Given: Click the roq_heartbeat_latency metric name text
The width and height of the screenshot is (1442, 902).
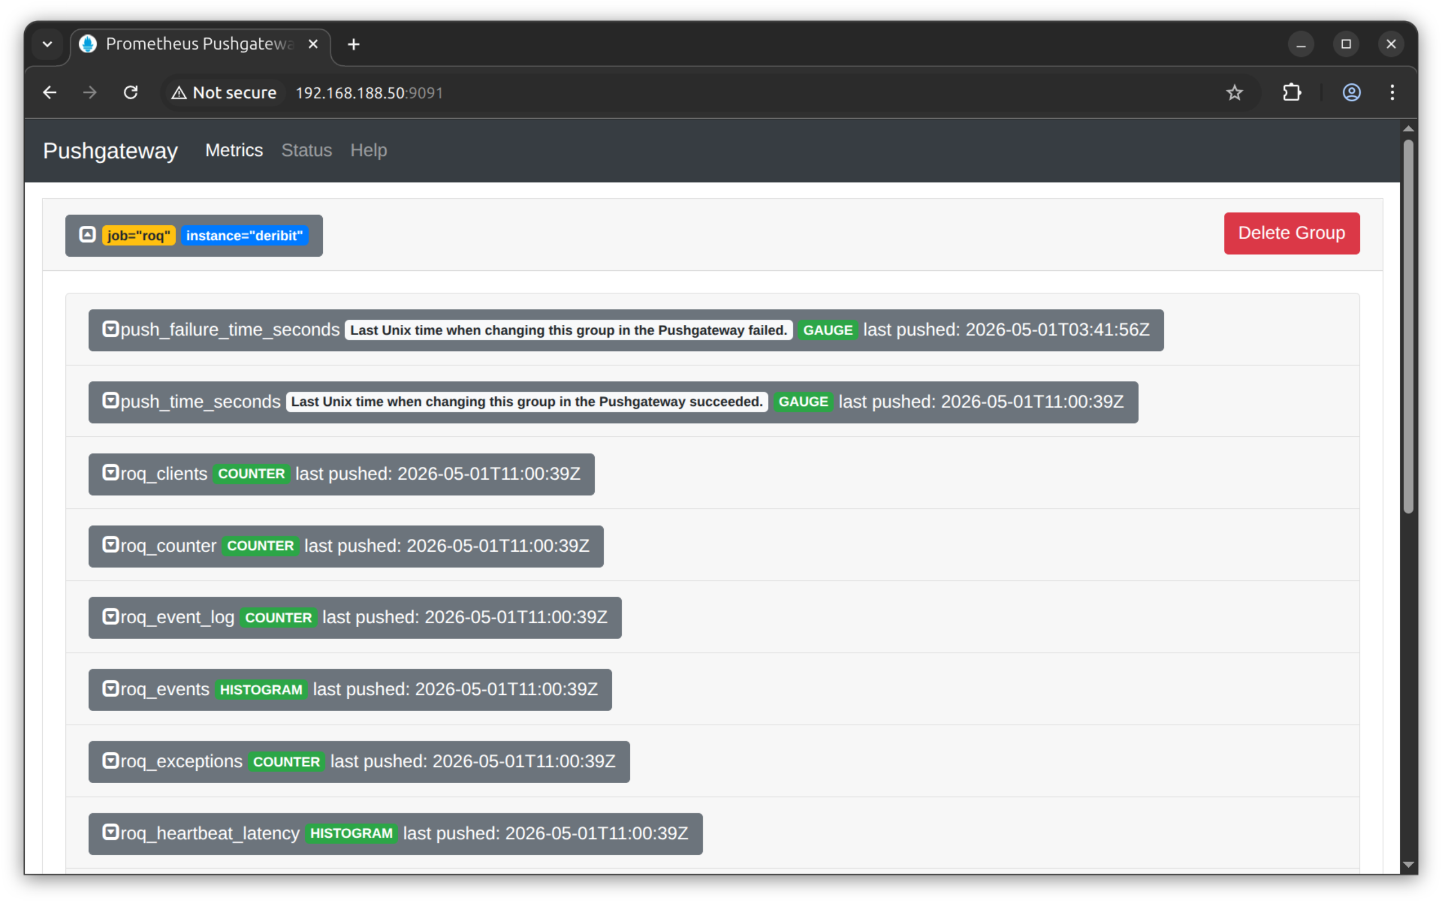Looking at the screenshot, I should [210, 833].
